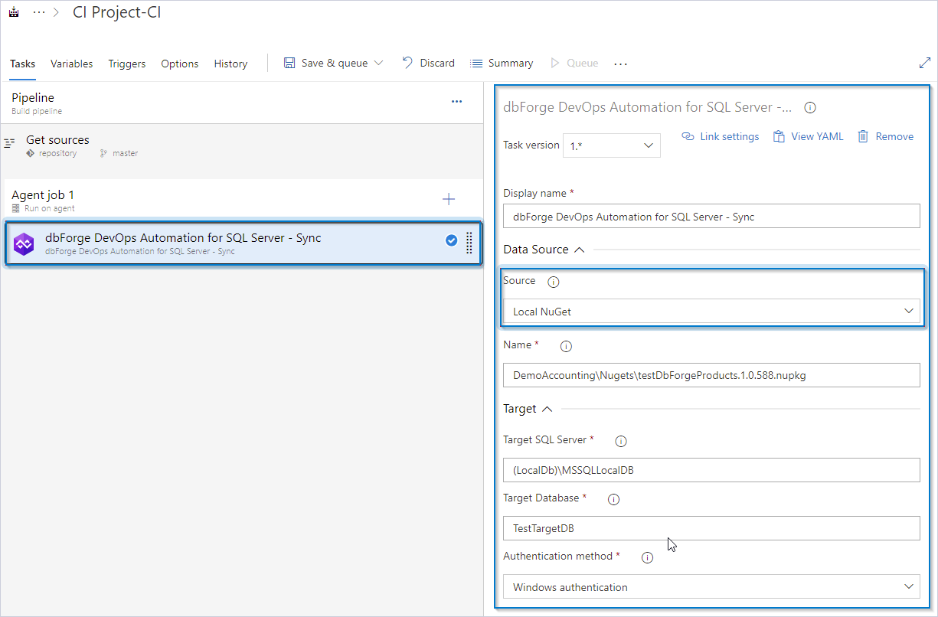Show info for Target Database
Image resolution: width=938 pixels, height=617 pixels.
click(x=613, y=499)
